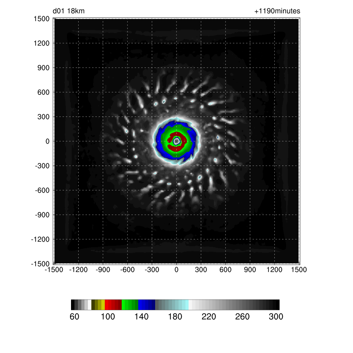This screenshot has width=353, height=353.
Task: Click the x-axis label 0
Action: coord(176,270)
